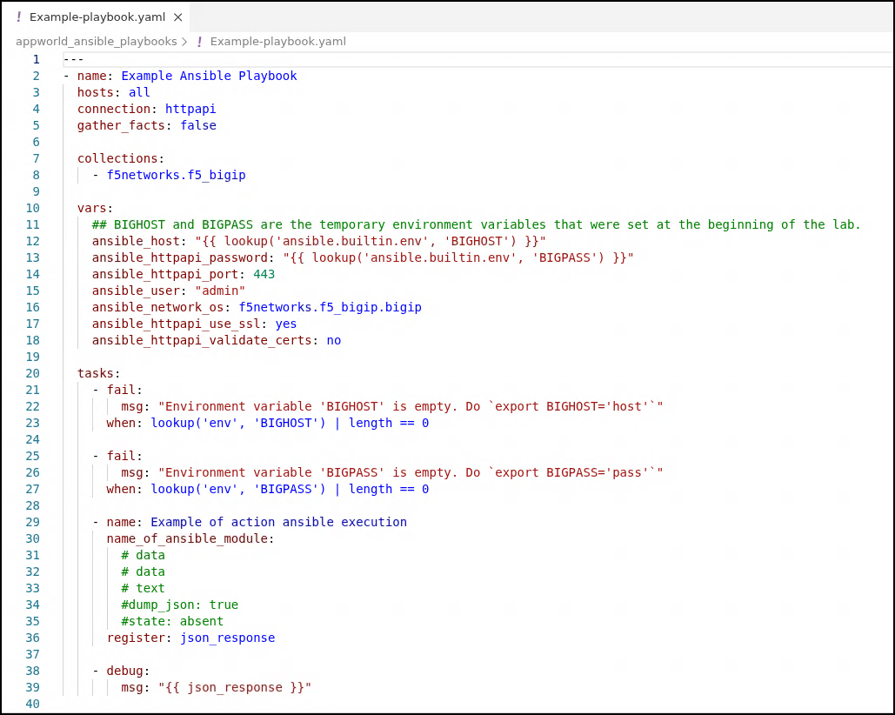This screenshot has width=895, height=715.
Task: Click line number 20 in gutter
Action: 32,373
